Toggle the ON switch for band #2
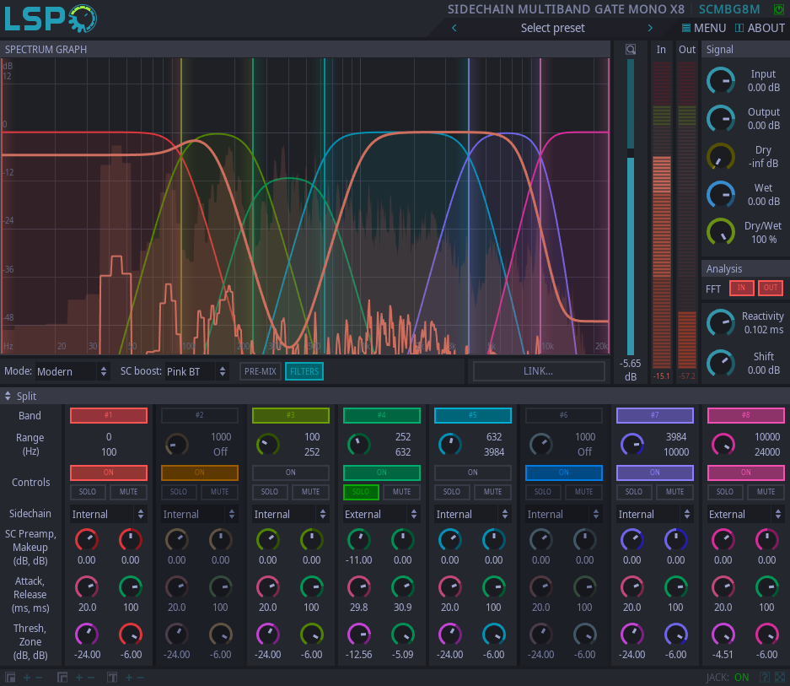This screenshot has width=790, height=686. (x=199, y=473)
